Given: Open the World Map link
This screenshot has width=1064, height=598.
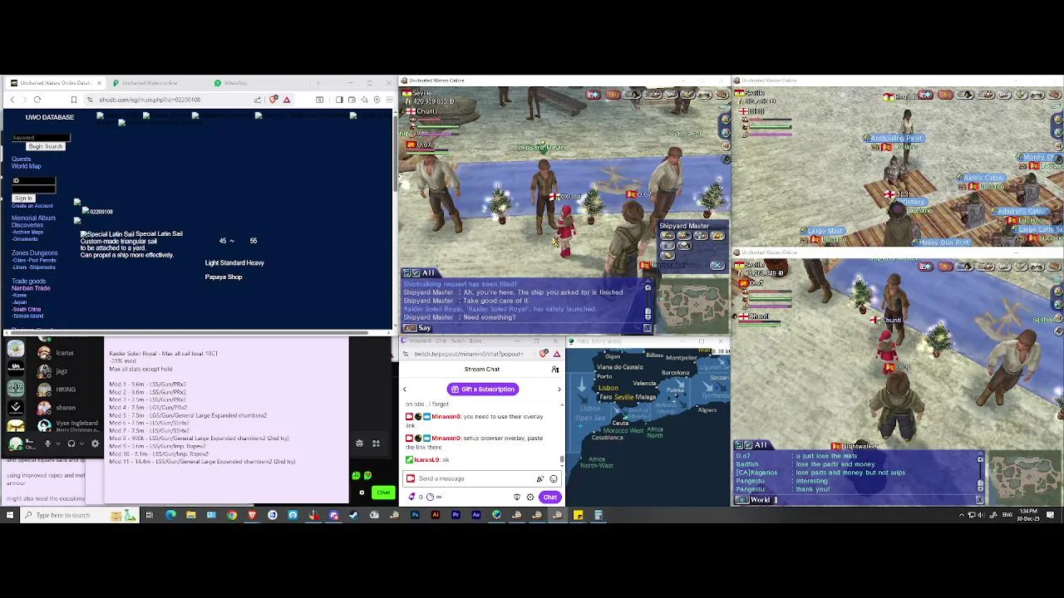Looking at the screenshot, I should click(26, 166).
